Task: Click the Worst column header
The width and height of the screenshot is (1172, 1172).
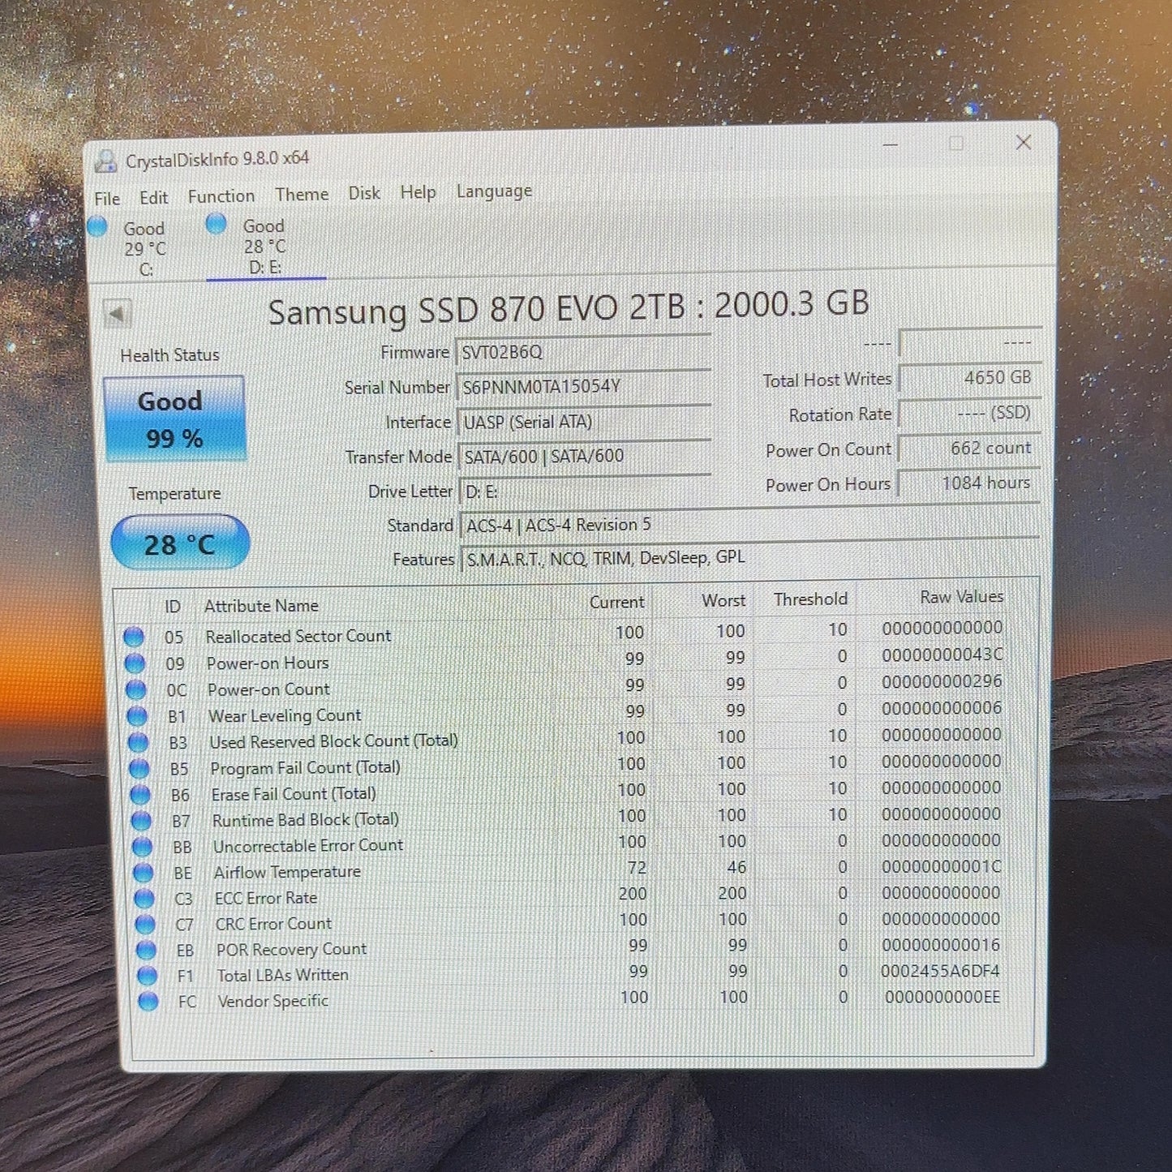Action: [723, 600]
